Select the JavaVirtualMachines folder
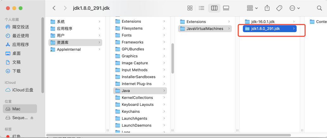 click(x=205, y=29)
